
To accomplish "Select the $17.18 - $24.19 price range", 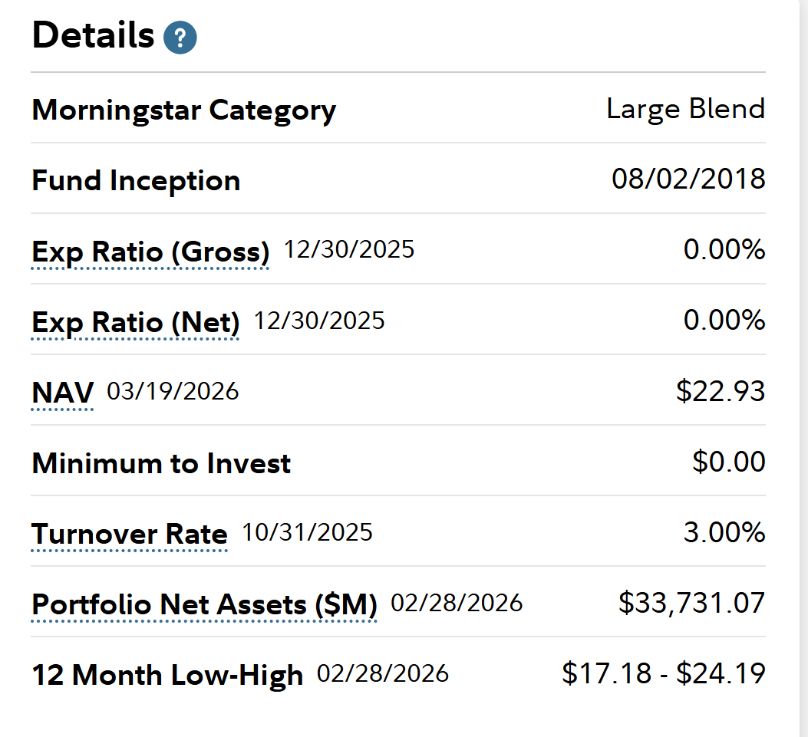I will point(664,673).
